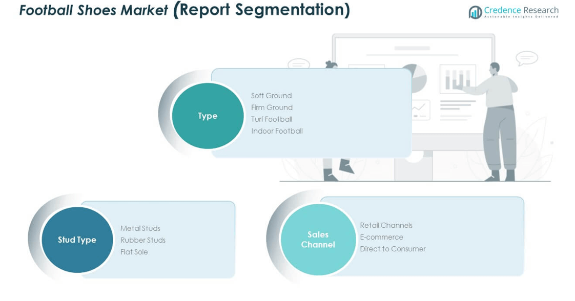Click Retail Channels under Sales Channel

click(386, 225)
